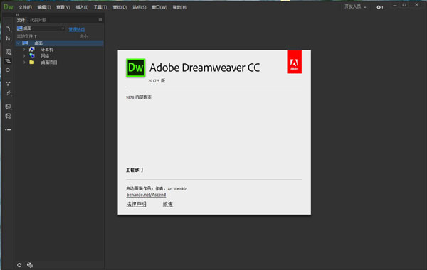
Task: Toggle the inspect mode crosshair icon
Action: [x=8, y=70]
